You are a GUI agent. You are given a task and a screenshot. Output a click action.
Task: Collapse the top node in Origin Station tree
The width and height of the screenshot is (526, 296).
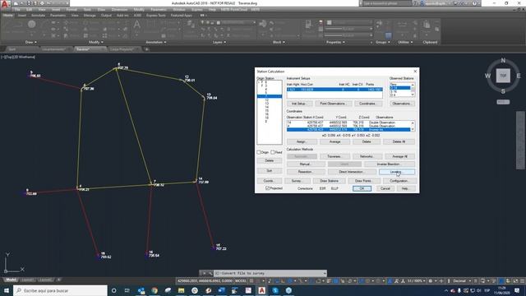[x=259, y=82]
